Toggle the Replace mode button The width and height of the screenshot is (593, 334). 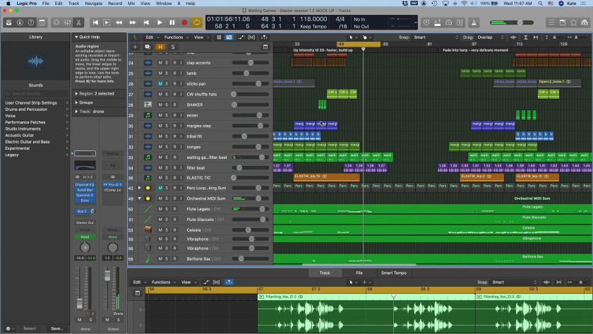point(426,23)
